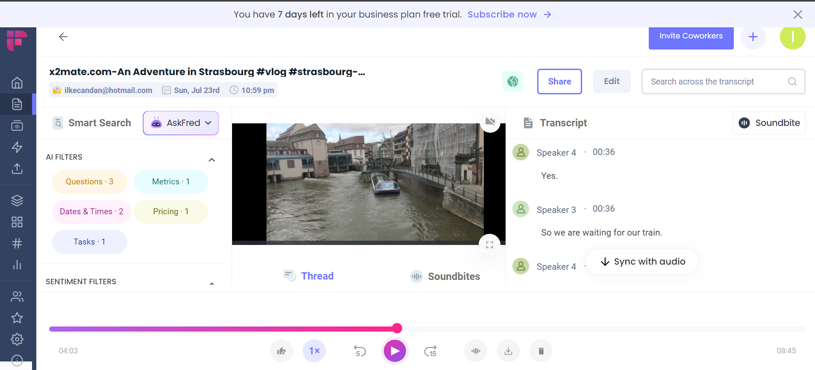Click the thumbs up reaction icon
815x370 pixels.
click(281, 351)
